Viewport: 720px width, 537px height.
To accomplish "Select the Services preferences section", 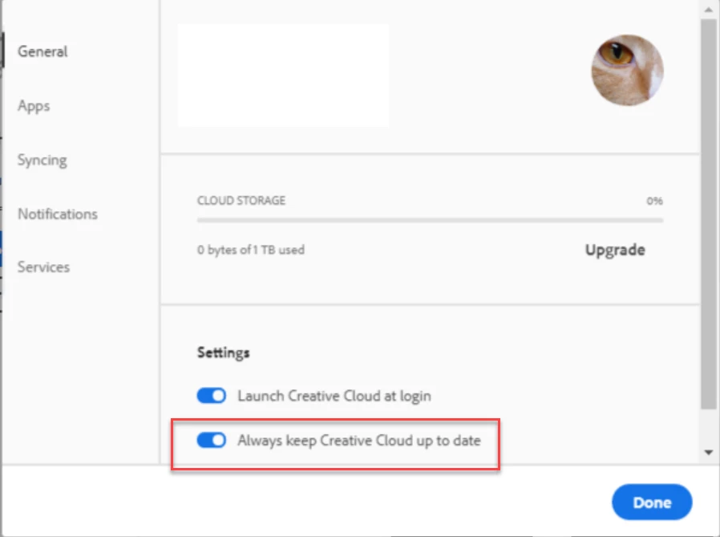I will pos(43,267).
